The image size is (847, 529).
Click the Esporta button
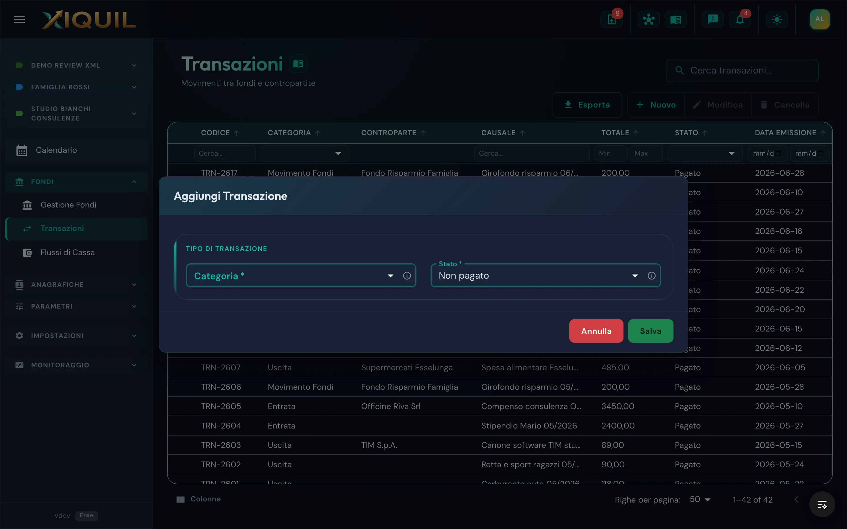pyautogui.click(x=587, y=105)
